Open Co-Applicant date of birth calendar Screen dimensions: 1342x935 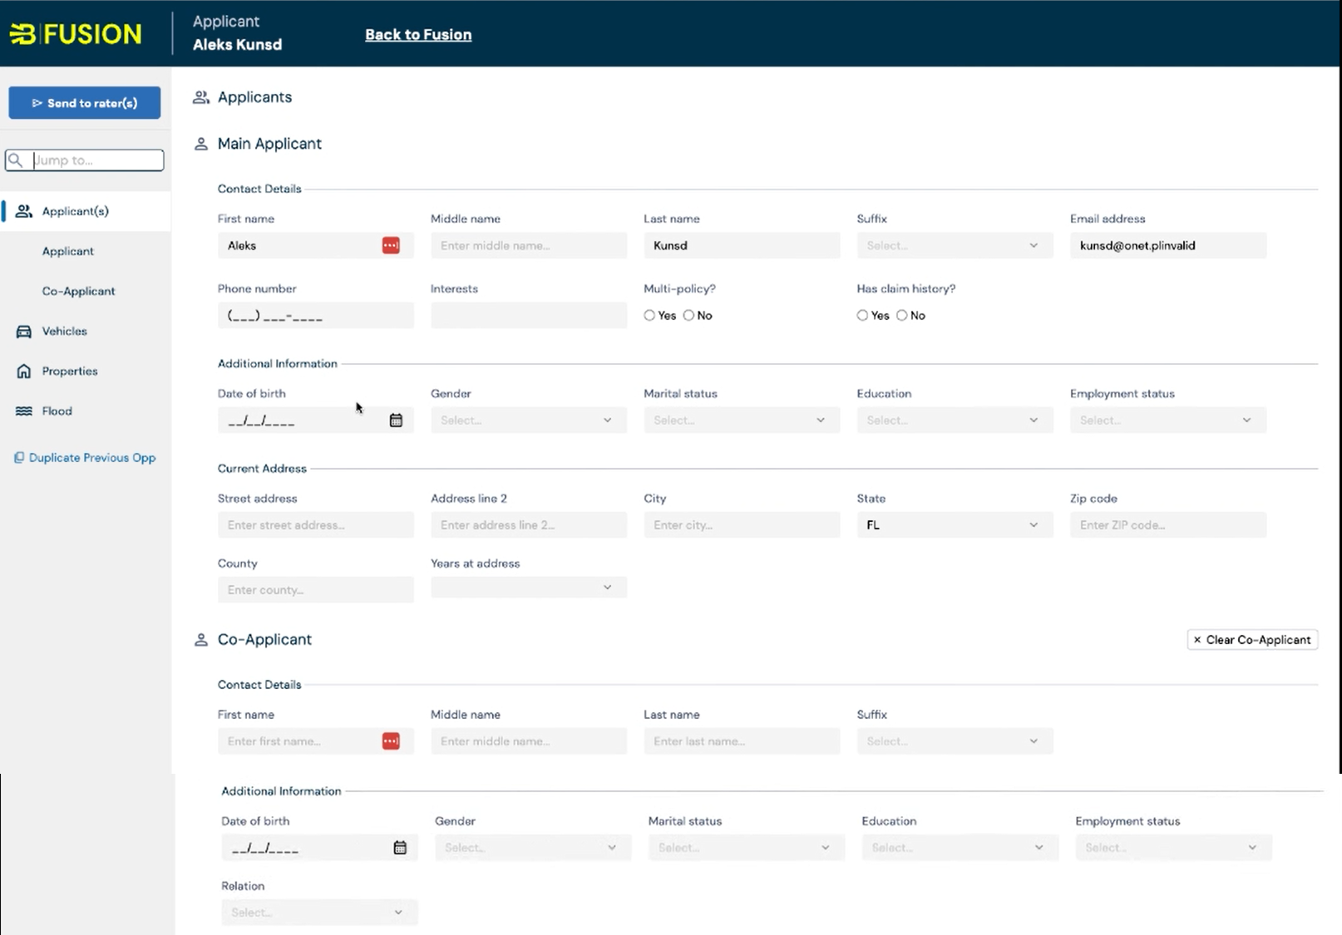point(400,848)
